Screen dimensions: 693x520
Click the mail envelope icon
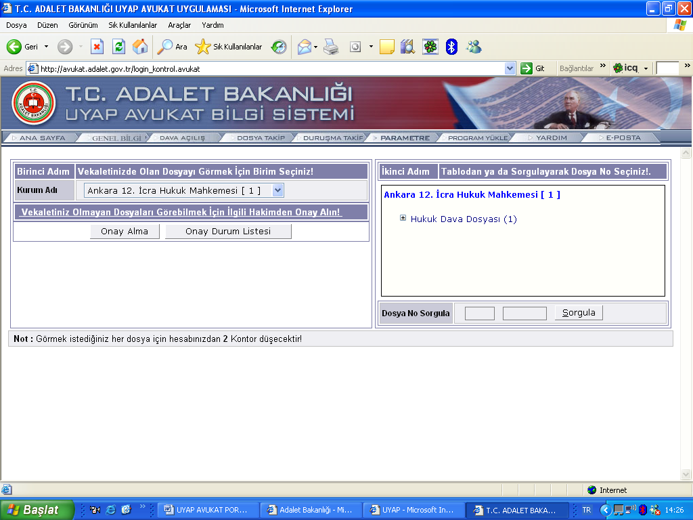point(304,47)
